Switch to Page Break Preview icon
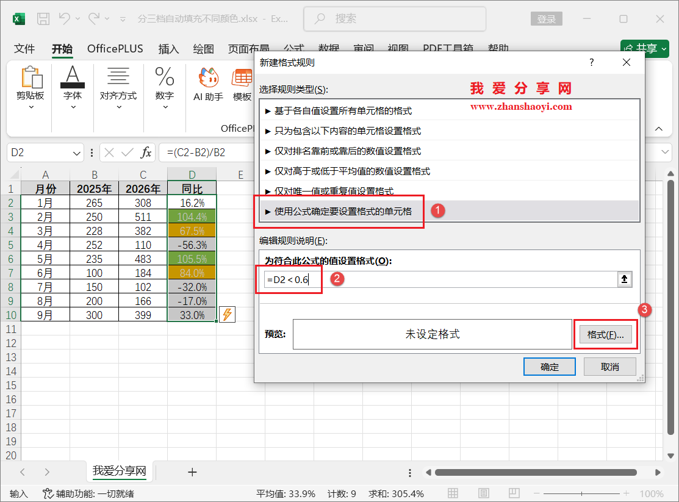This screenshot has height=502, width=679. (x=514, y=493)
